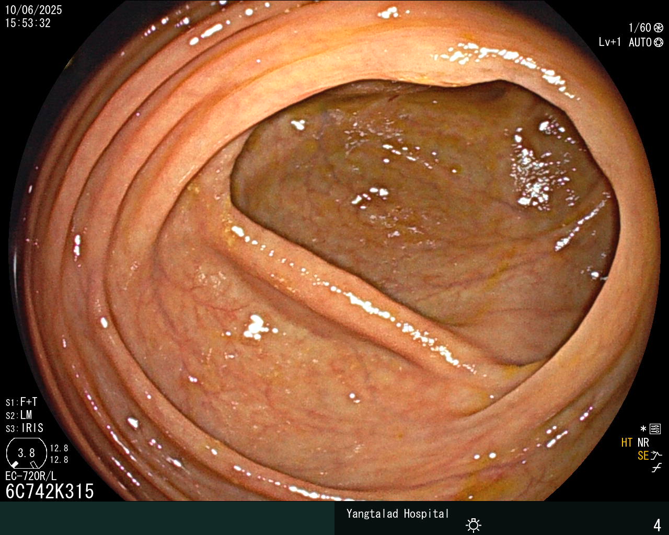
Task: Click the date 10/06/2025
Action: (33, 10)
